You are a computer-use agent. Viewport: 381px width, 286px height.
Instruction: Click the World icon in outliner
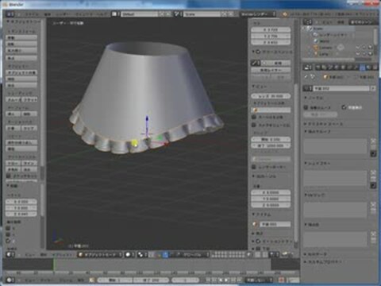click(316, 41)
